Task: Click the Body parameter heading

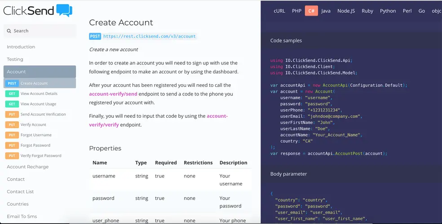Action: tap(289, 174)
